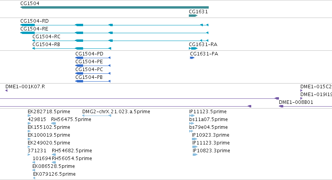
Task: Click the IP11123.5prime EST label
Action: click(208, 112)
